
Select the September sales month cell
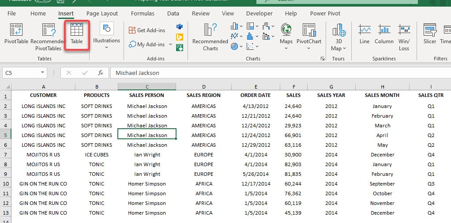click(382, 184)
